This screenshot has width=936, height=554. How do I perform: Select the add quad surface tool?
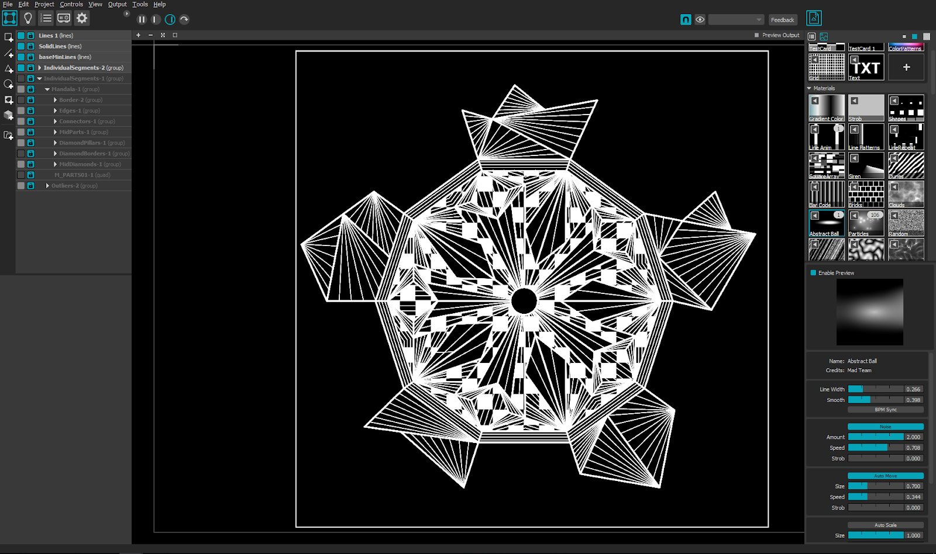point(8,37)
